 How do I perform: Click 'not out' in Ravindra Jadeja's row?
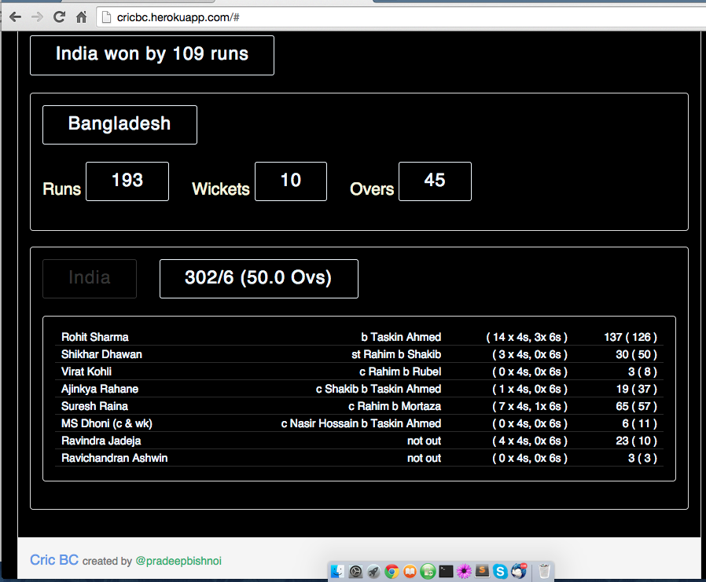tap(424, 441)
